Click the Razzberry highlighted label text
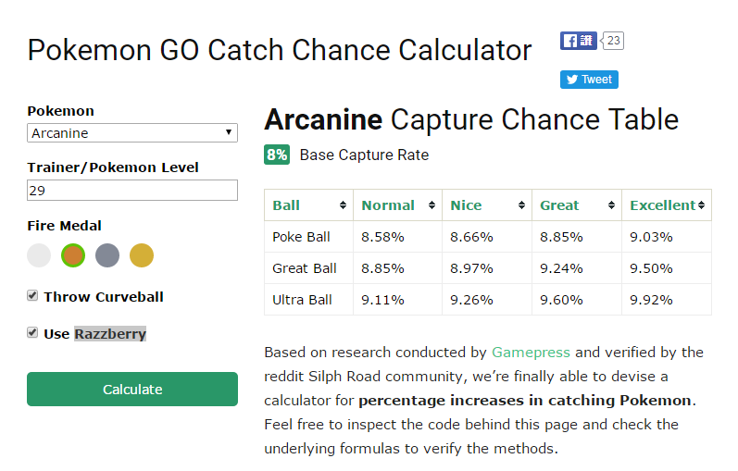The image size is (738, 471). tap(110, 334)
